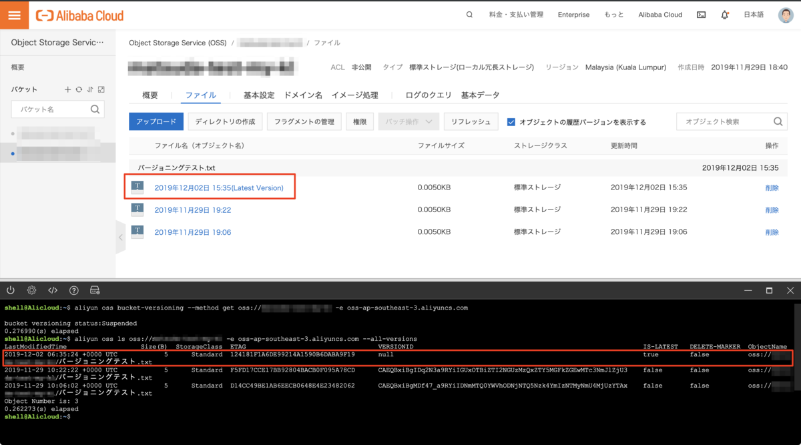801x445 pixels.
Task: Click the Alibaba Cloud logo
Action: [x=79, y=15]
